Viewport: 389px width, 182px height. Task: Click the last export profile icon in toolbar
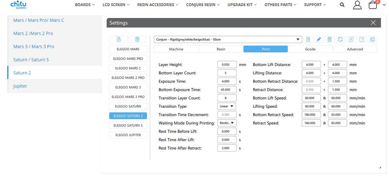point(373,39)
